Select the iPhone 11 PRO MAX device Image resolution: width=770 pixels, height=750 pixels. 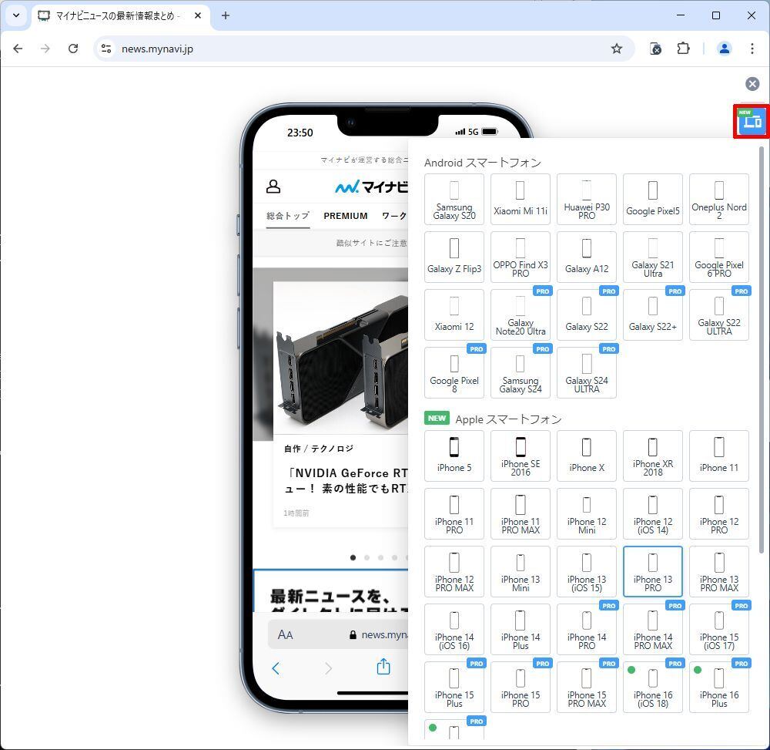pyautogui.click(x=521, y=514)
